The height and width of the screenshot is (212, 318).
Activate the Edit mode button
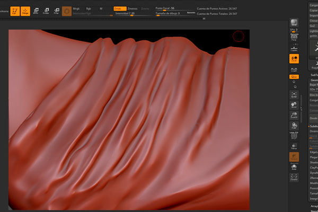click(x=14, y=10)
